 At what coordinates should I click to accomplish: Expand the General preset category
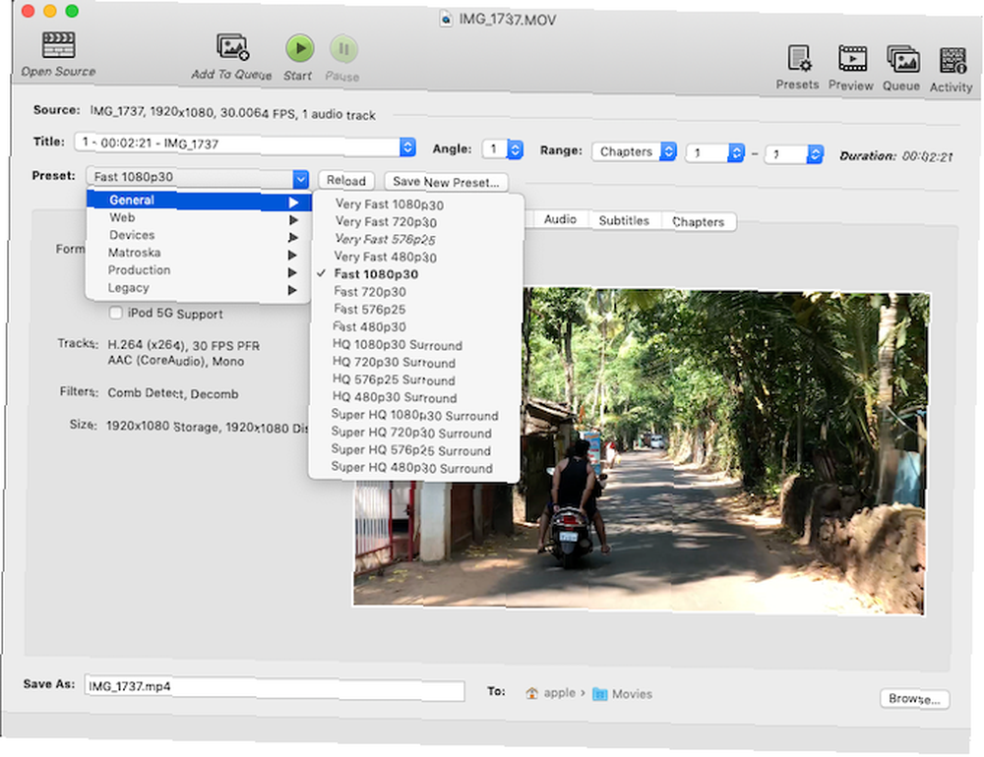pyautogui.click(x=199, y=201)
